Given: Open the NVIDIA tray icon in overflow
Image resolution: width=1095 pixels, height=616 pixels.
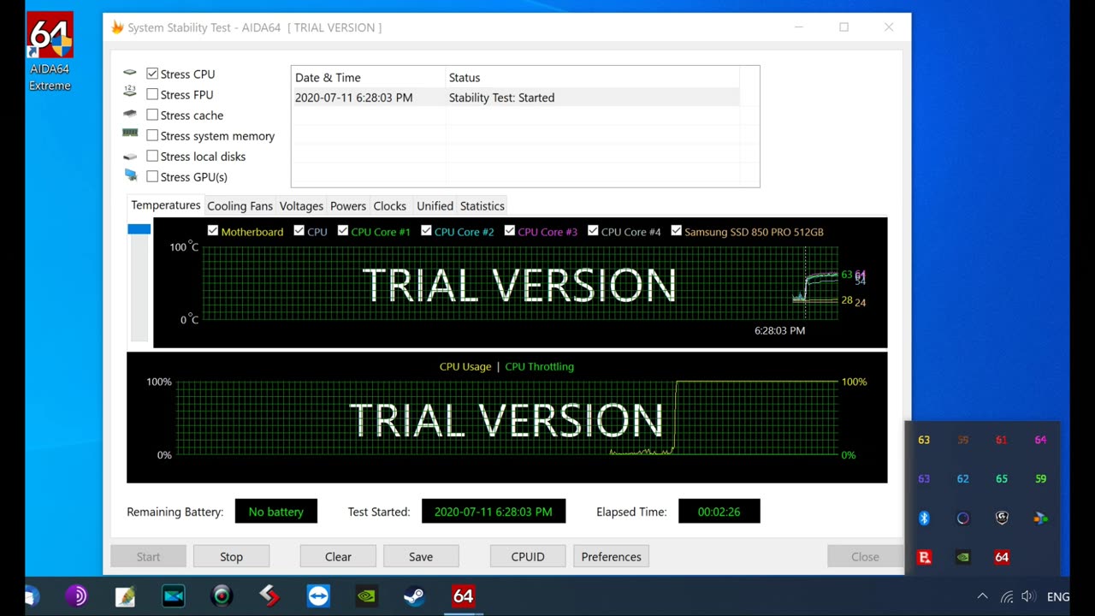Looking at the screenshot, I should click(x=963, y=557).
